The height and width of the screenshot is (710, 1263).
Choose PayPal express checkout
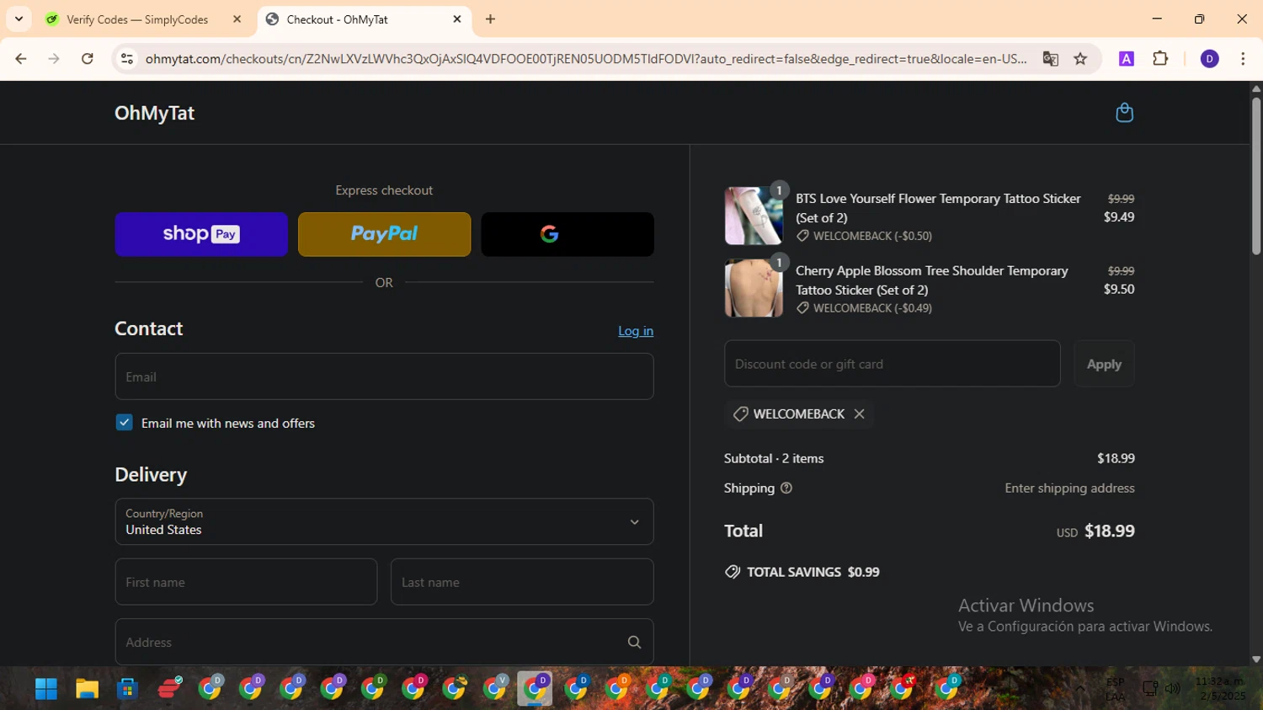(384, 234)
